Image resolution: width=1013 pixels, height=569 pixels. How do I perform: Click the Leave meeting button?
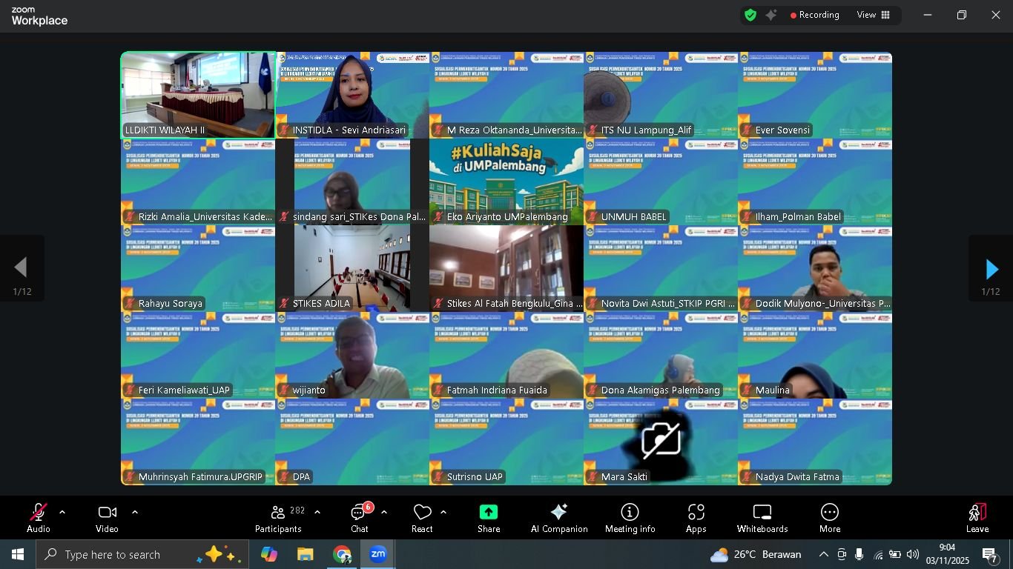pyautogui.click(x=977, y=518)
